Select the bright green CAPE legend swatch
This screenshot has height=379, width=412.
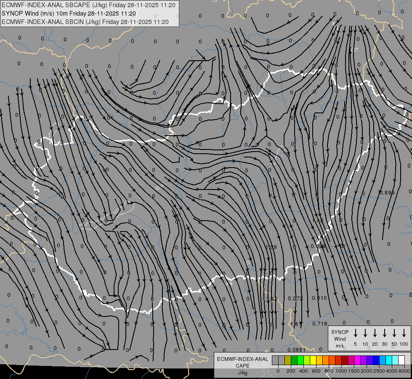[300, 360]
